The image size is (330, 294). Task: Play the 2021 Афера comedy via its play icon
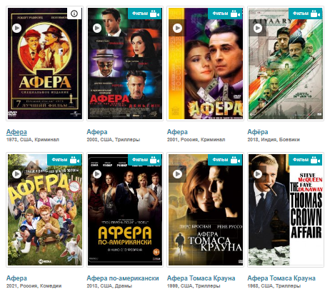[16, 174]
